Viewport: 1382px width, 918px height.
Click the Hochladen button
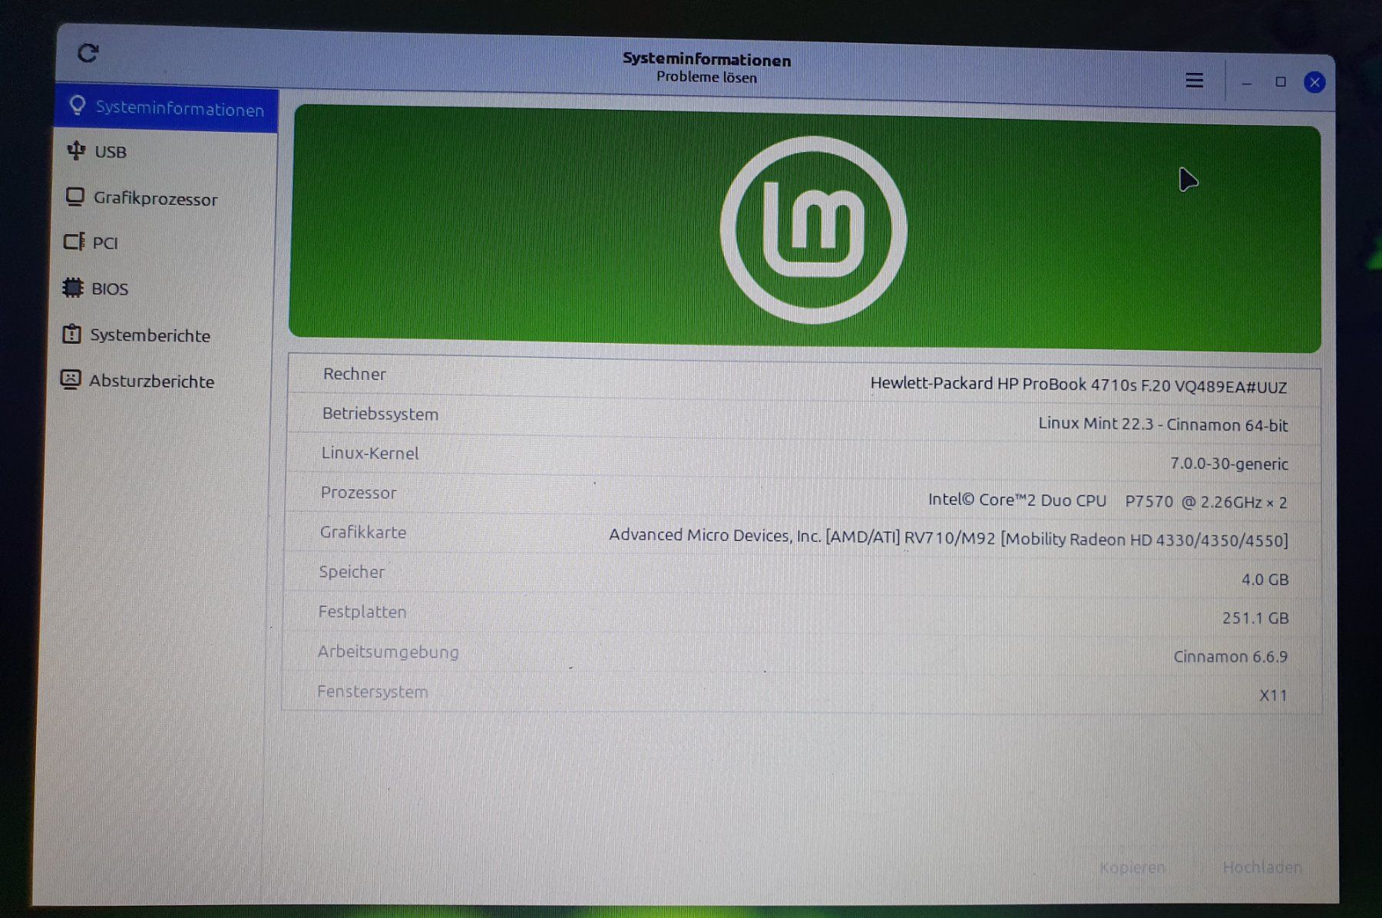tap(1262, 867)
